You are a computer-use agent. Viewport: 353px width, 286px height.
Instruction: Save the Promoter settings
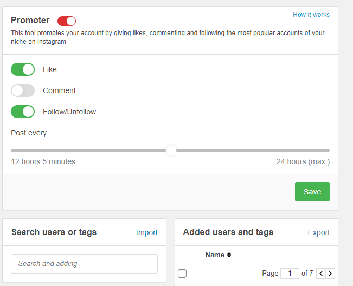pyautogui.click(x=312, y=192)
